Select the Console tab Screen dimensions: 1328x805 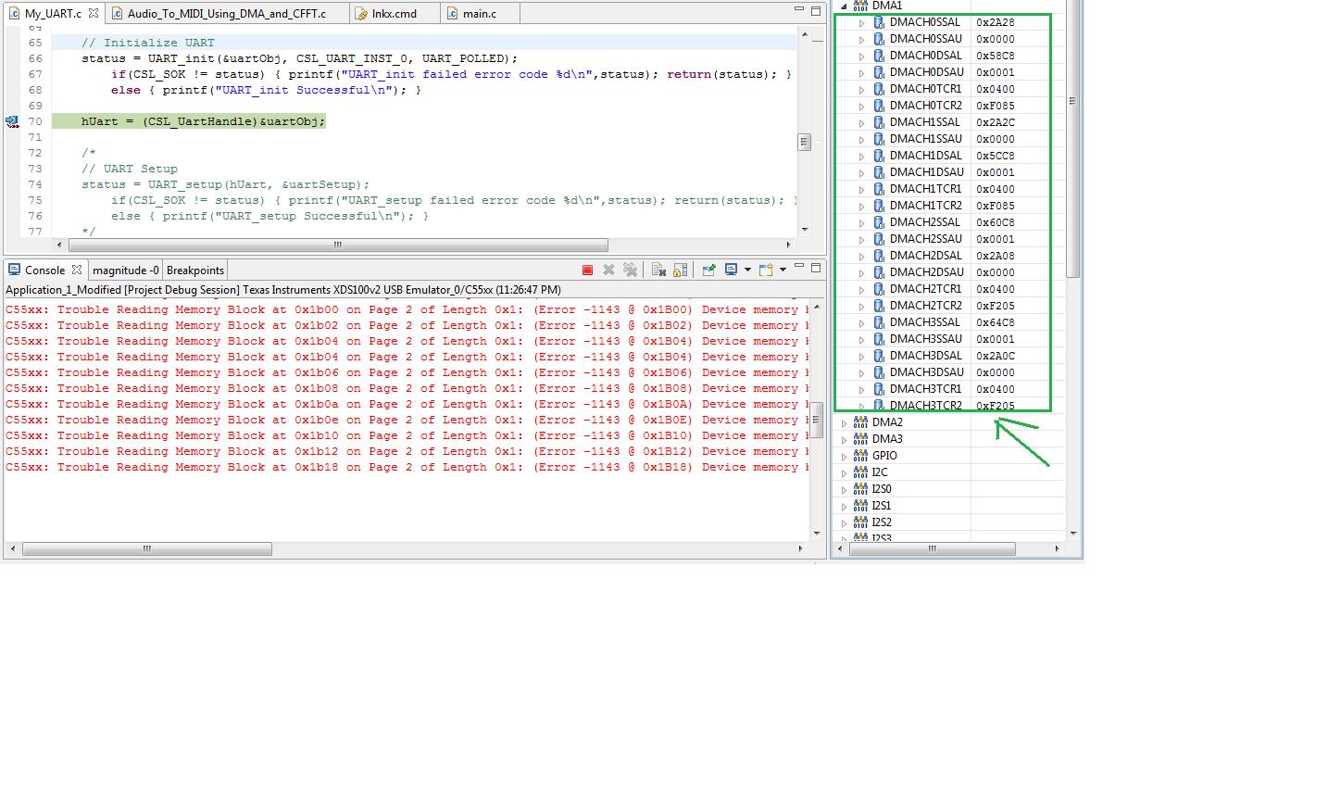[x=44, y=270]
